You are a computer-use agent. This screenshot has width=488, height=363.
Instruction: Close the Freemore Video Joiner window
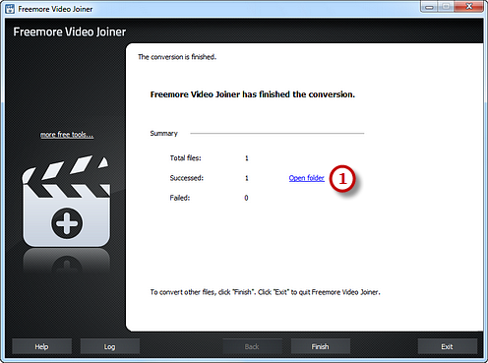[x=469, y=7]
